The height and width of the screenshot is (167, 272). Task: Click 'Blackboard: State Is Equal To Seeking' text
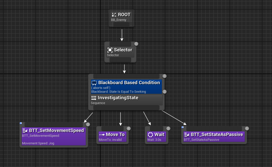tap(119, 92)
